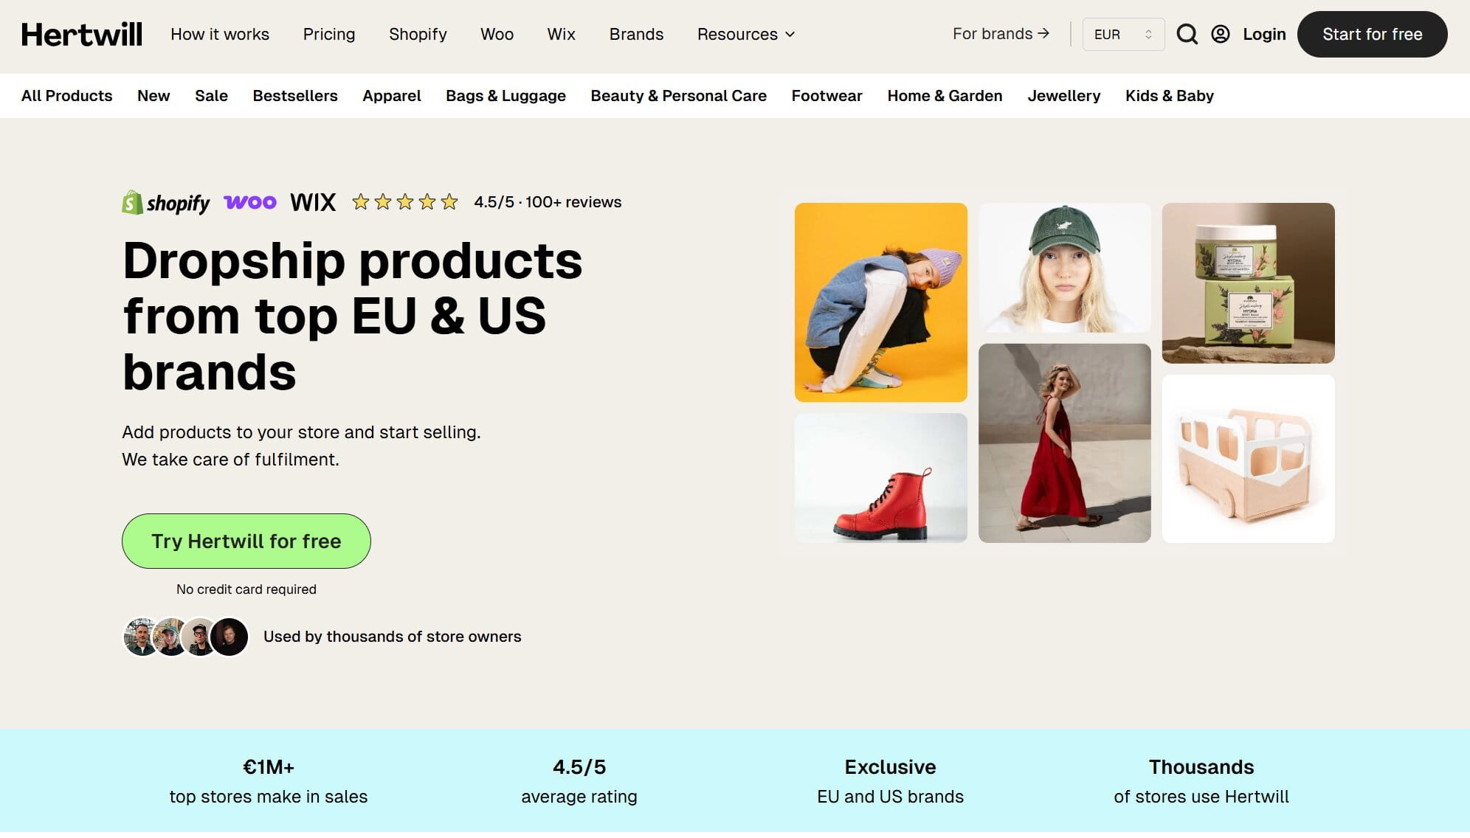Select the Footwear category
The image size is (1470, 838).
click(x=827, y=96)
